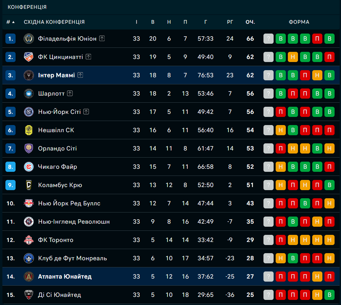
Task: Click promotion arrow icon beside Шарлотт
Action: (x=70, y=94)
